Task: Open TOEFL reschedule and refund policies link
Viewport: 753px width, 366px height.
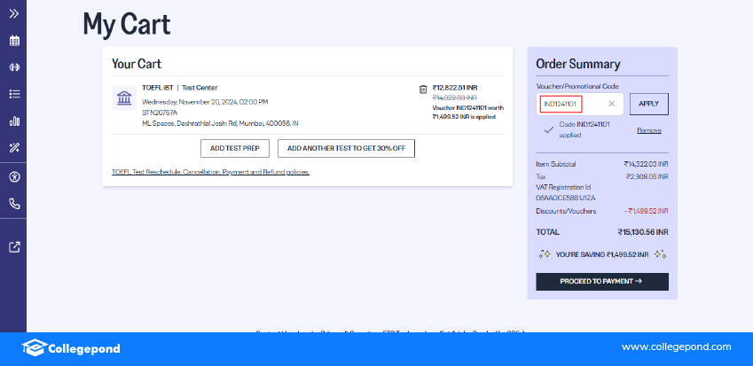Action: point(210,172)
